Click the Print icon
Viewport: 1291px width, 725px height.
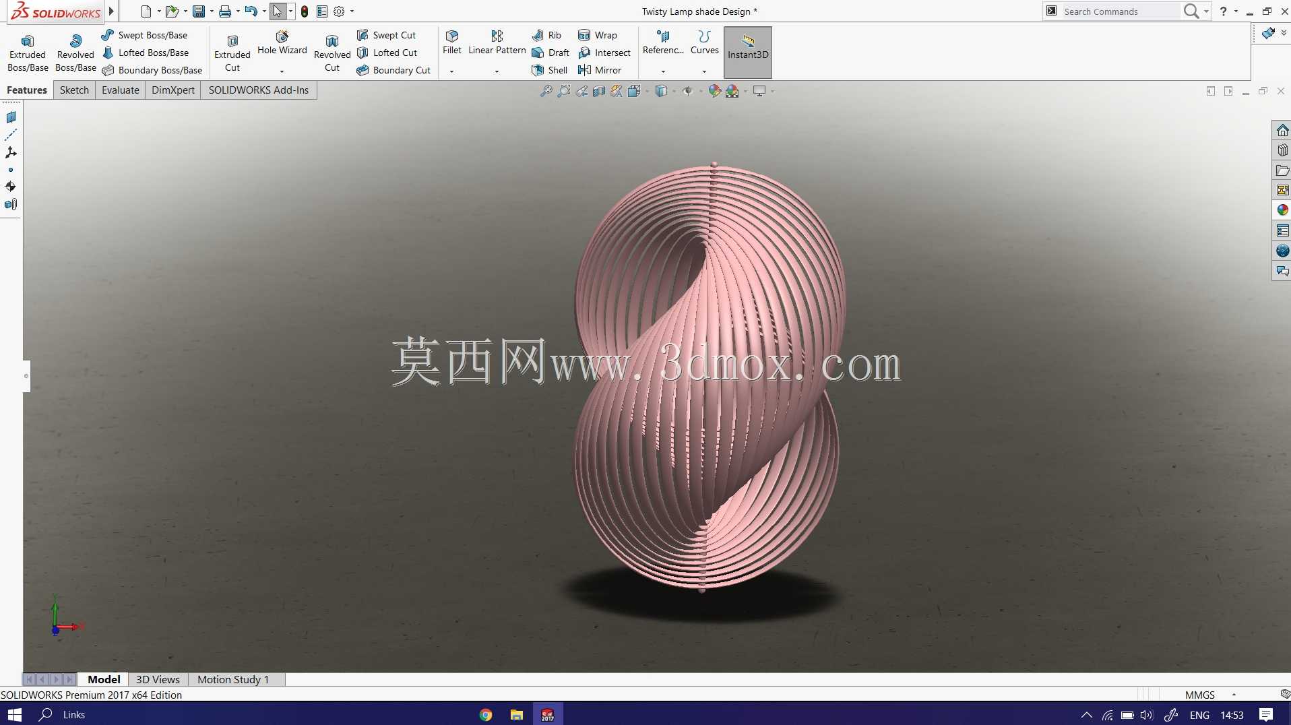coord(225,11)
